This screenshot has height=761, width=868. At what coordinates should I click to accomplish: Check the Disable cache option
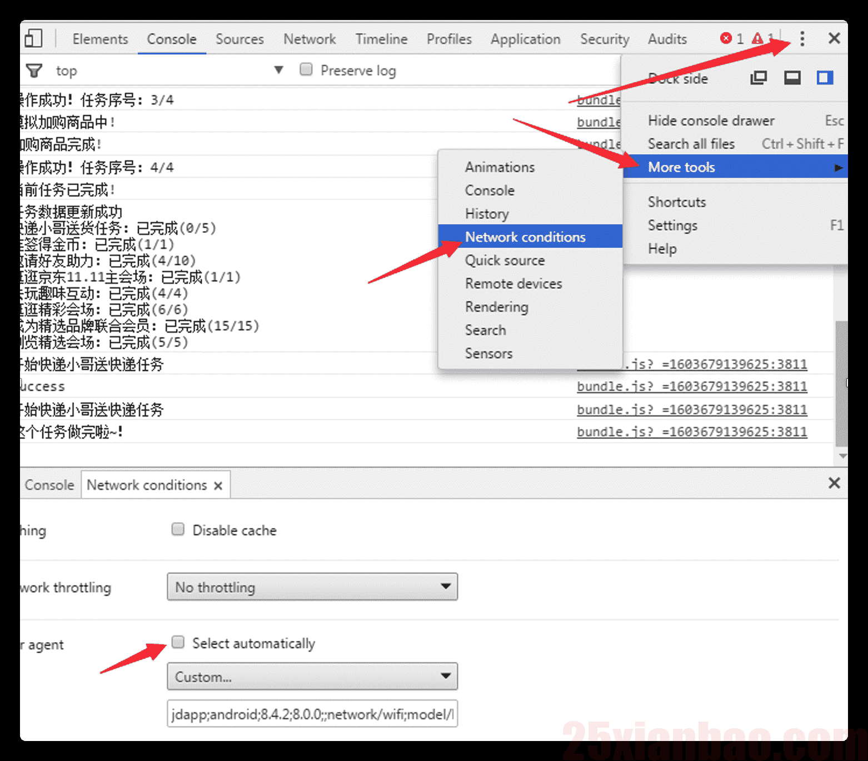(178, 529)
